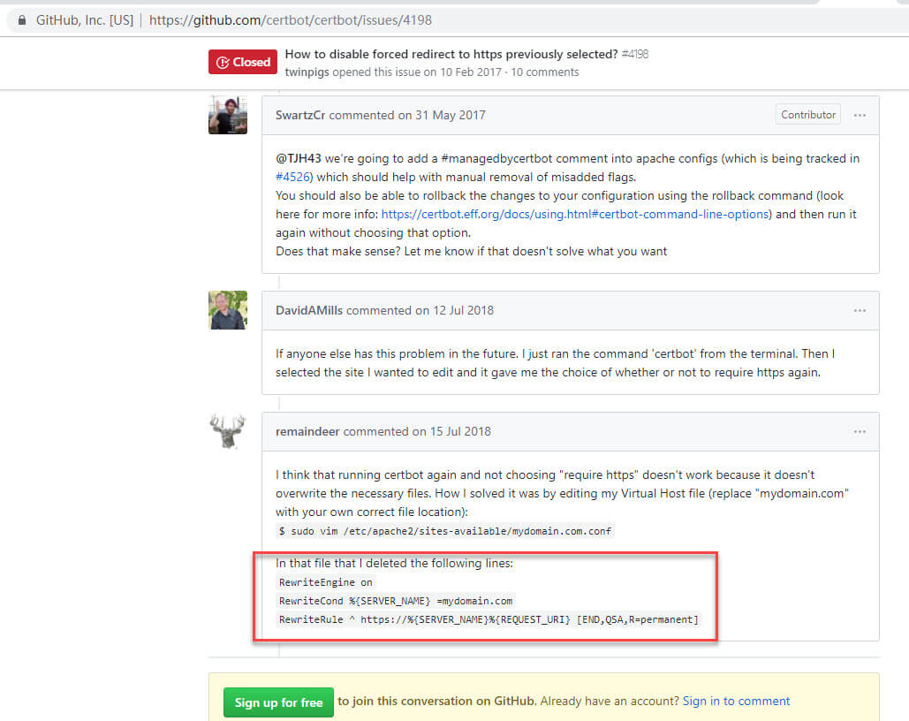This screenshot has width=909, height=721.
Task: Open linked issue #4526
Action: [x=292, y=177]
